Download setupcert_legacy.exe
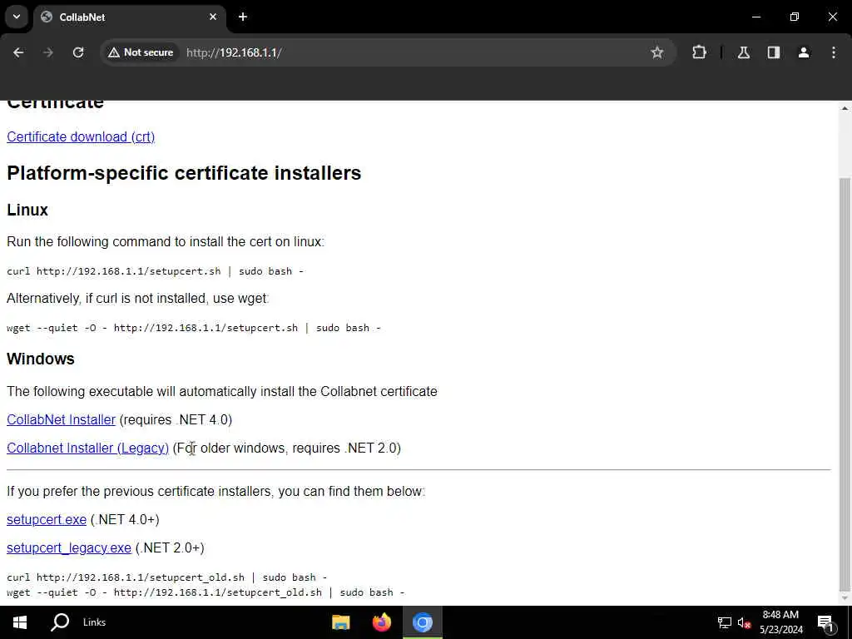Image resolution: width=852 pixels, height=639 pixels. pyautogui.click(x=69, y=547)
